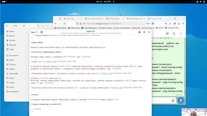The height and width of the screenshot is (116, 207).
Task: Close the Your Repositories tab
Action: coord(103,19)
